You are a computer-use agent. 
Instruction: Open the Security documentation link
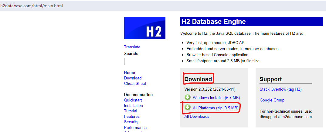tap(131, 122)
